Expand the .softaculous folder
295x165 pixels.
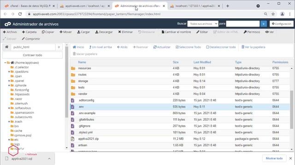[9, 108]
